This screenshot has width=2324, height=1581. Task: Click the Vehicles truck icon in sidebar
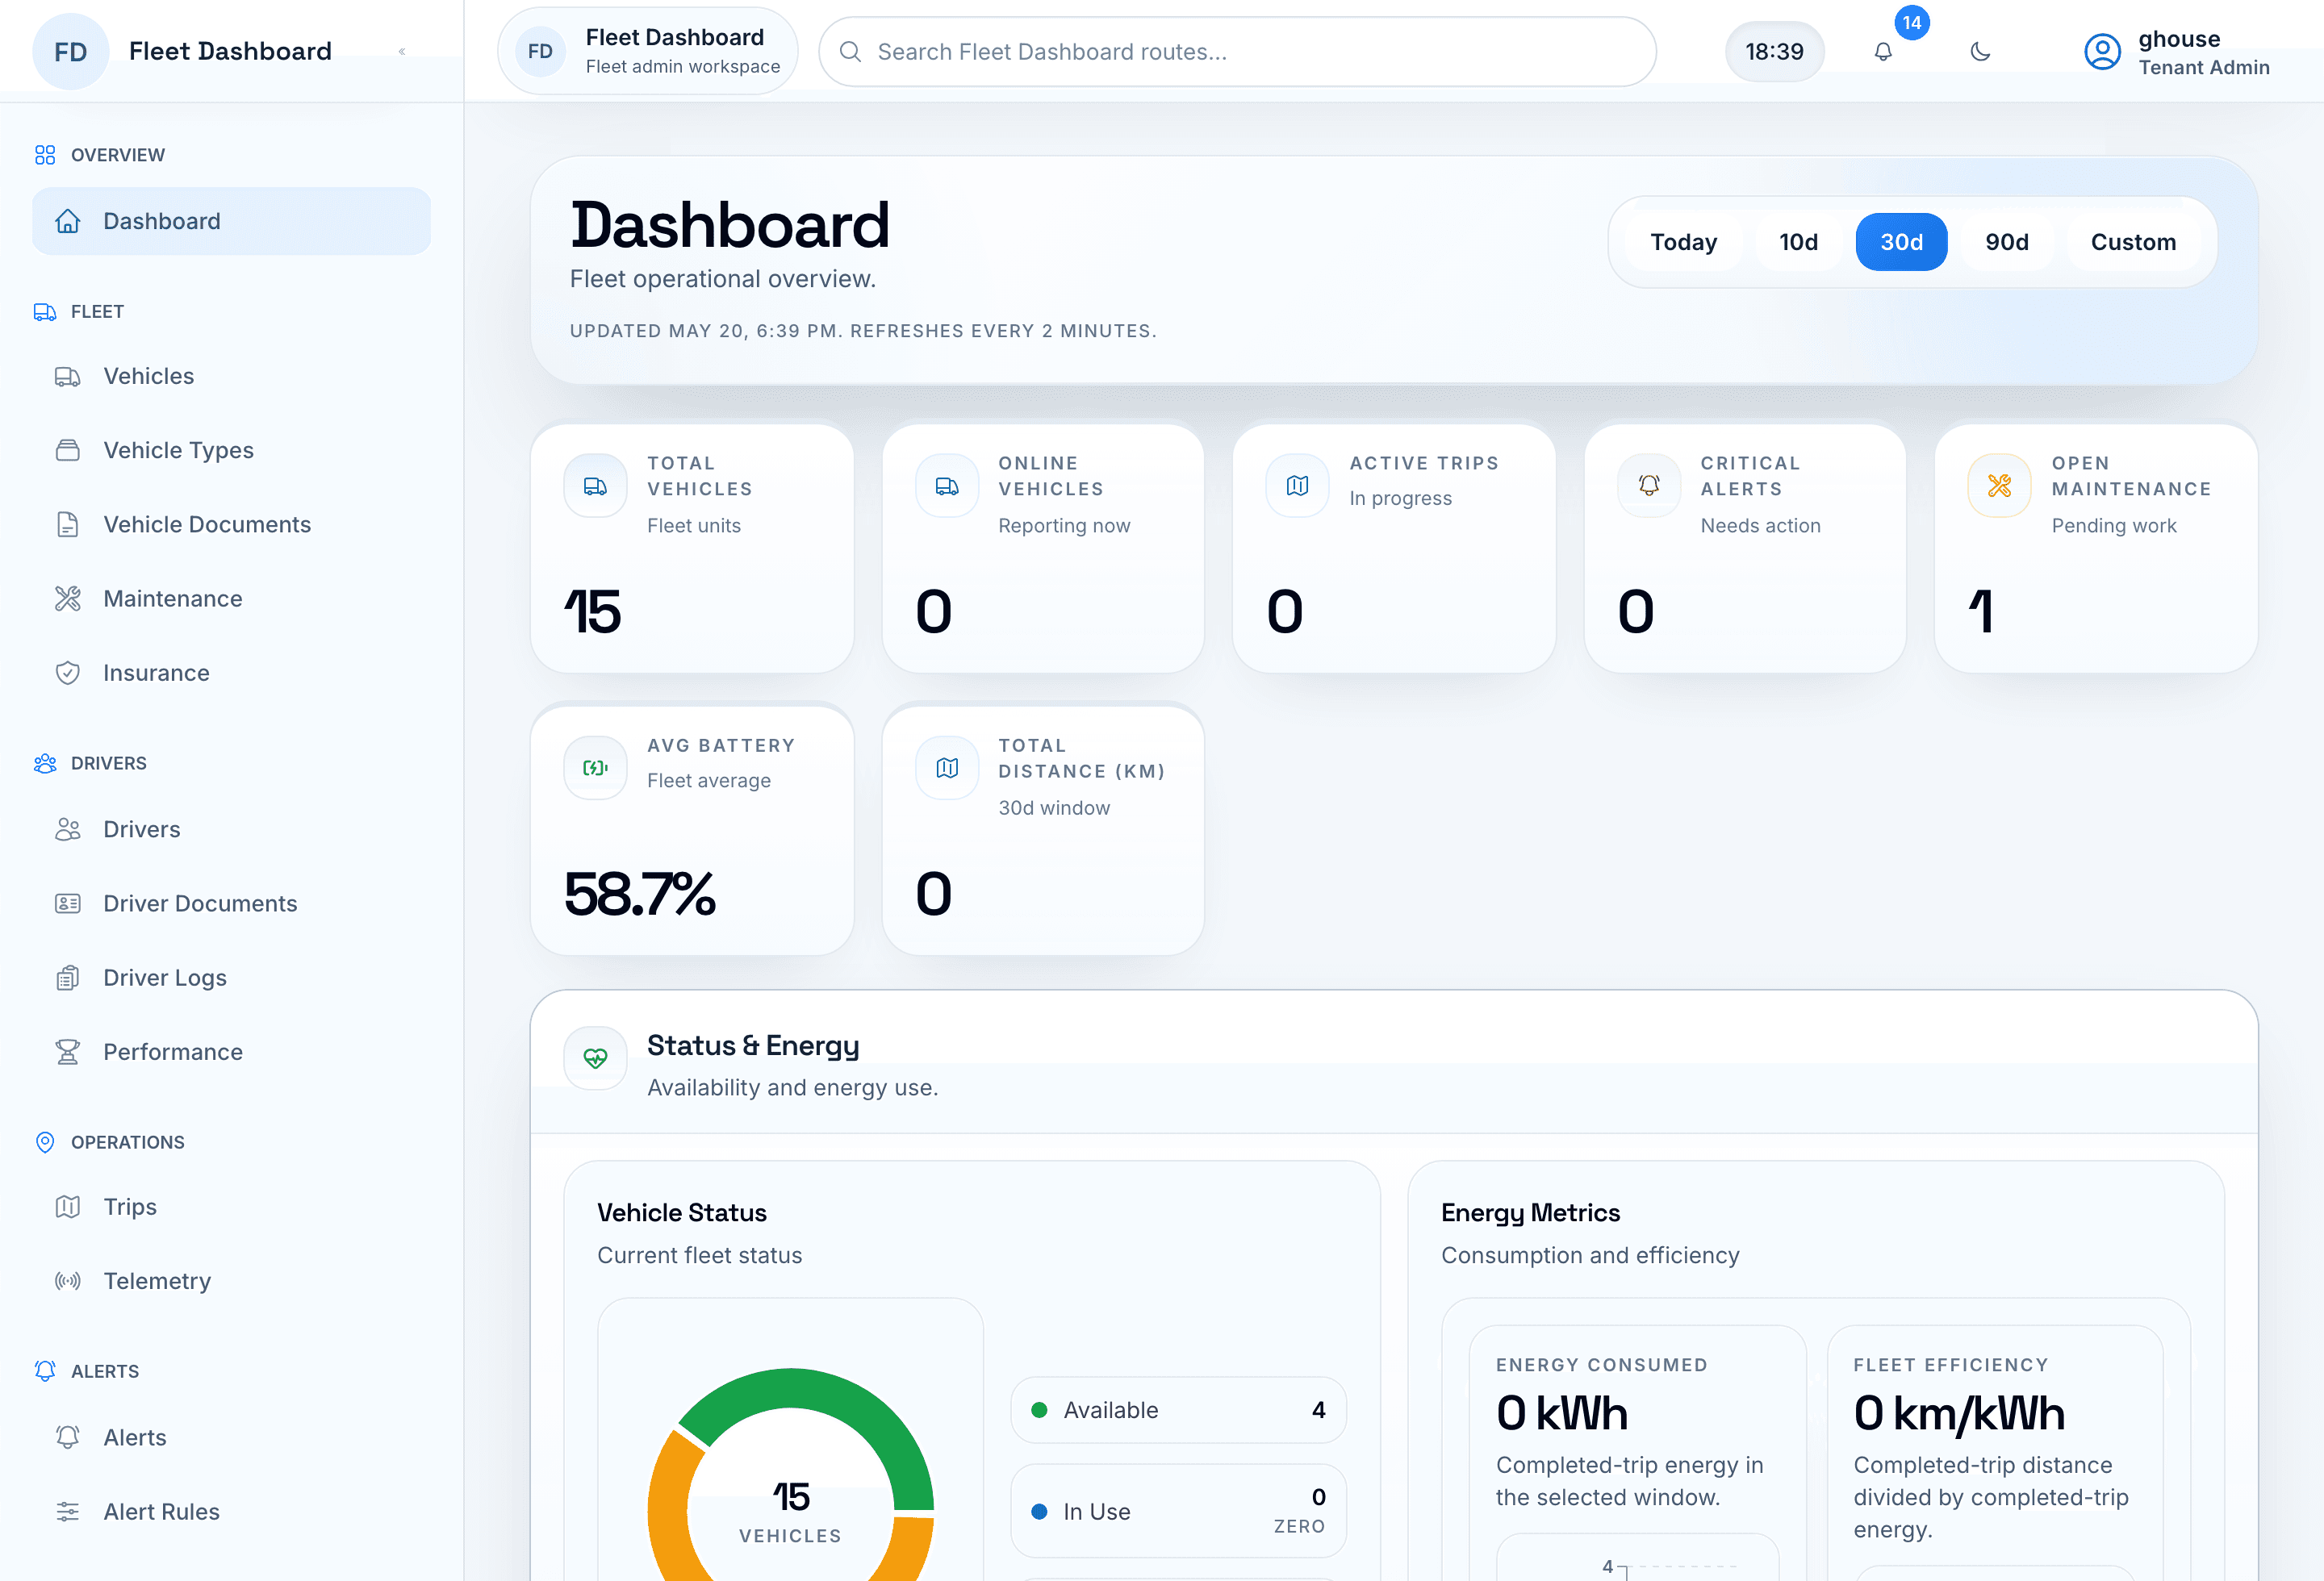[67, 377]
